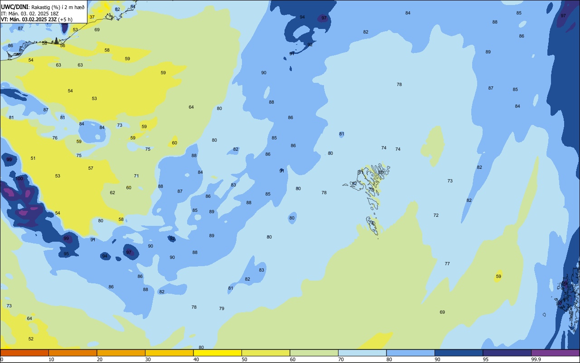Click the '79' humidity value on the map

[x=222, y=309]
